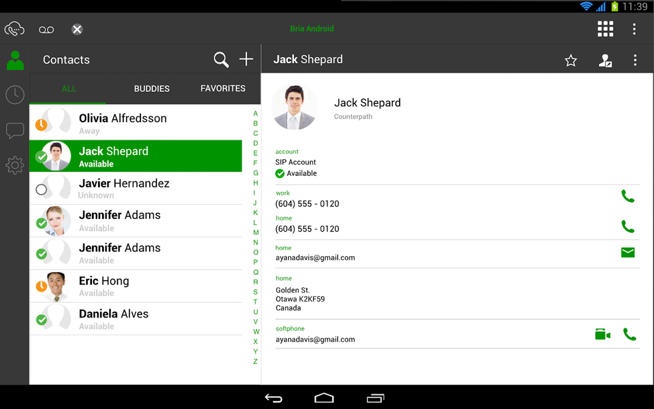The height and width of the screenshot is (409, 654).
Task: Switch to the BUDDIES tab
Action: 152,88
